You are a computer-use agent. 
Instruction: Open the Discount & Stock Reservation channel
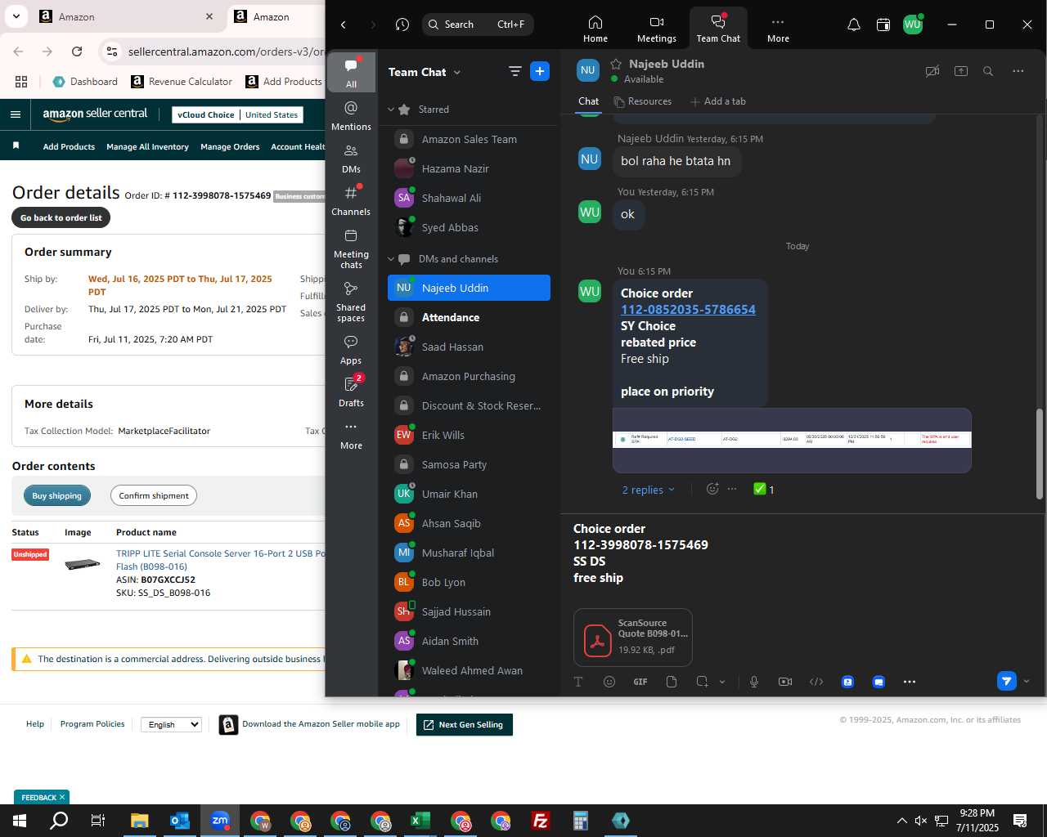click(469, 405)
